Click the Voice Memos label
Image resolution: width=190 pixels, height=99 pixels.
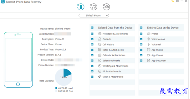[158, 39]
